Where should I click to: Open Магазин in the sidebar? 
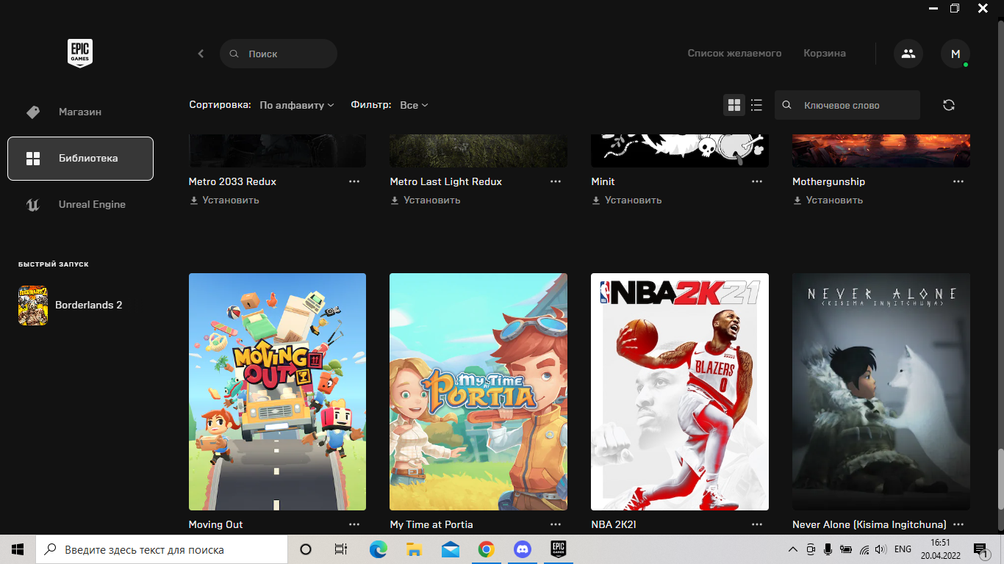[80, 112]
